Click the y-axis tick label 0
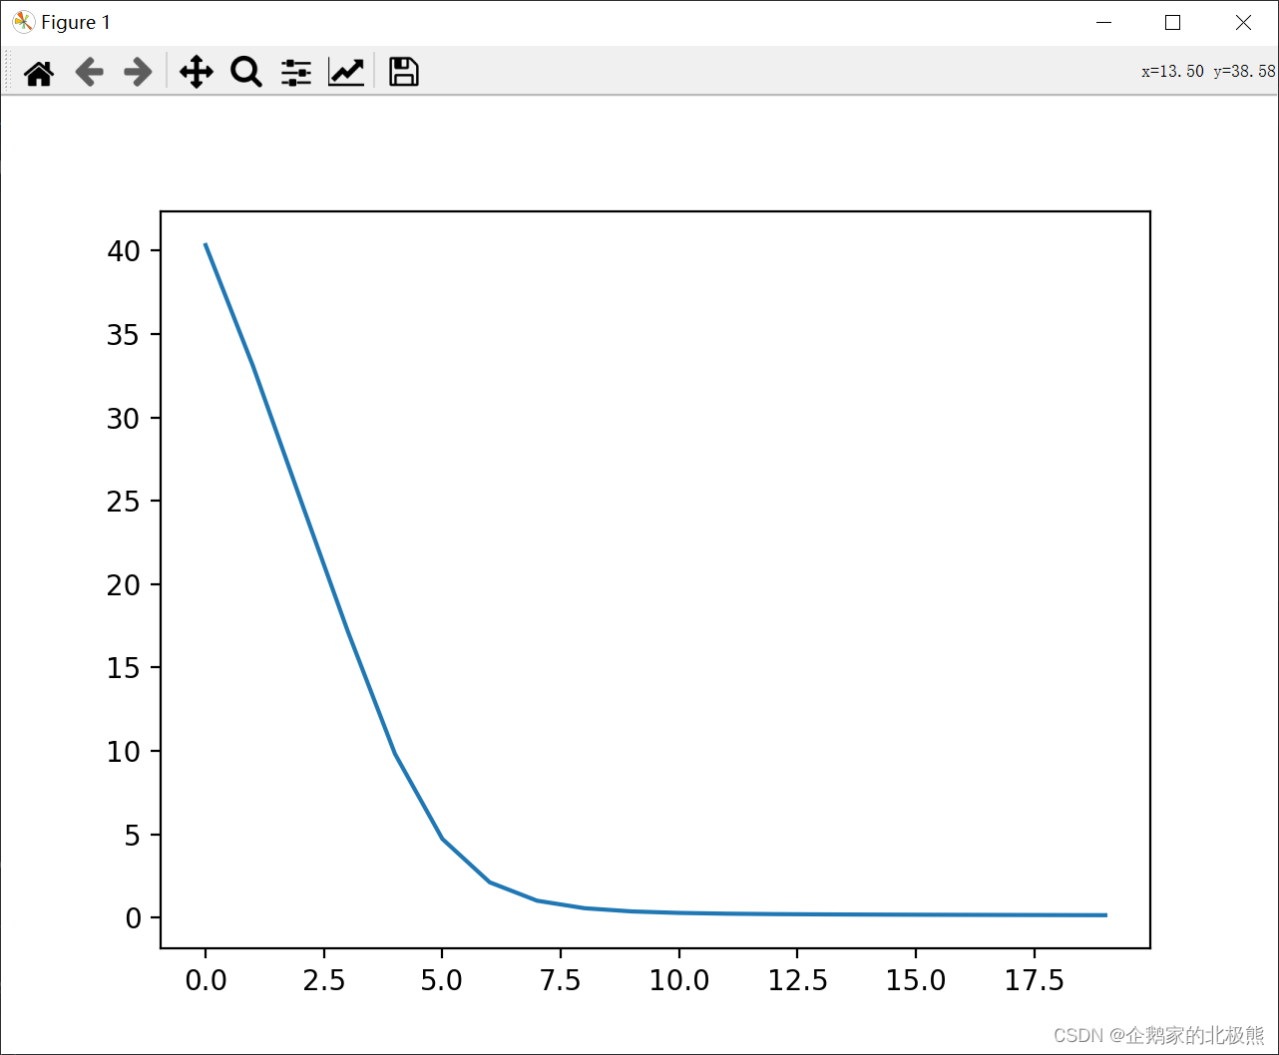 tap(132, 917)
